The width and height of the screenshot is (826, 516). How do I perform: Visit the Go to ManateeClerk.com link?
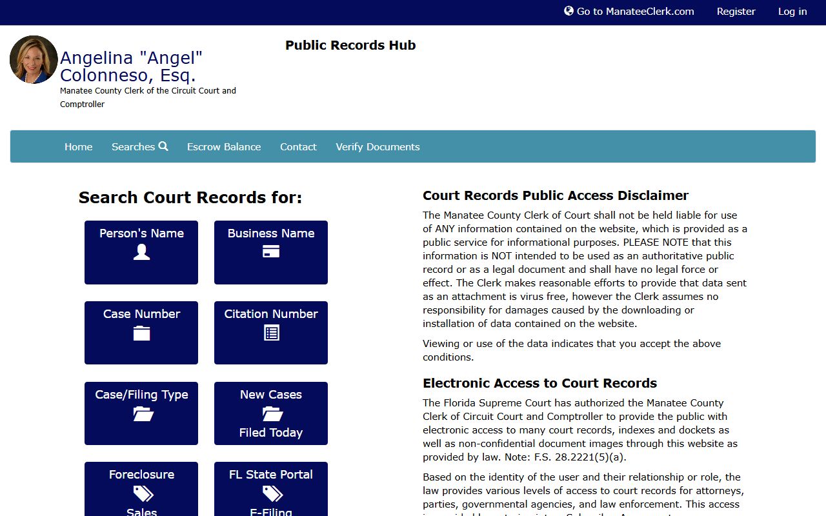pos(629,12)
